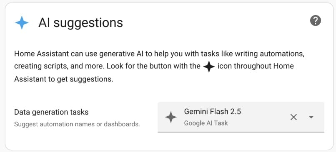Clear the Gemini Flash 2.5 selection
Screen dimensions: 336x152
tap(293, 117)
